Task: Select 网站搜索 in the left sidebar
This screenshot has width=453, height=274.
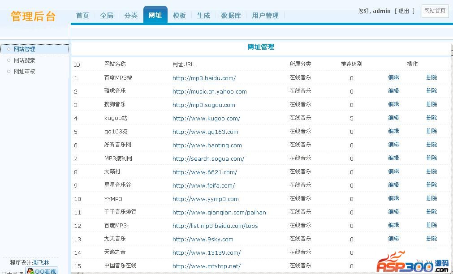Action: coord(24,60)
